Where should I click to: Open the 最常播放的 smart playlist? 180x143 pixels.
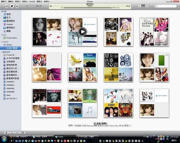pos(11,75)
